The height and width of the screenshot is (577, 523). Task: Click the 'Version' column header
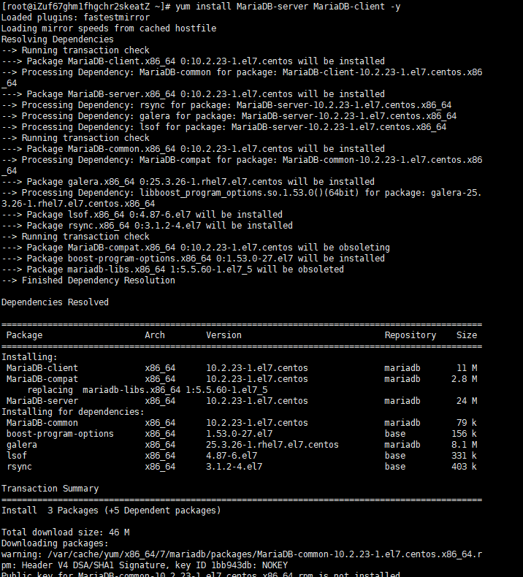(x=224, y=335)
